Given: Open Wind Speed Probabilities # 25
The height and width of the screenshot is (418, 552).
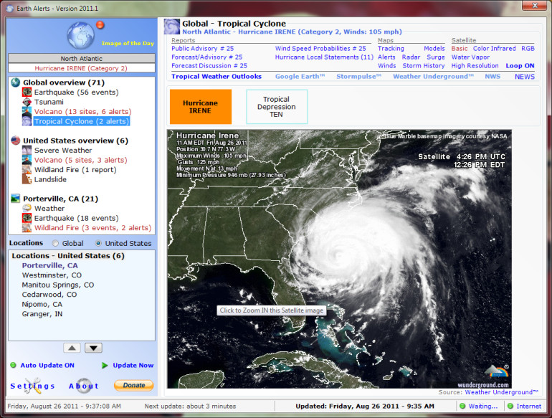Looking at the screenshot, I should [320, 49].
